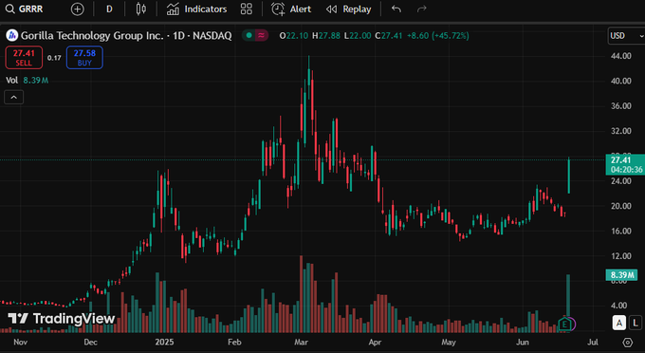Screen dimensions: 645x353
Task: Toggle the log scale L button
Action: pos(636,323)
